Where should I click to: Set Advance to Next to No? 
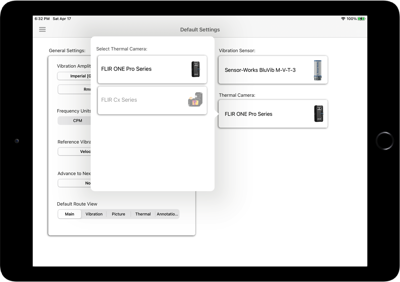(75, 183)
